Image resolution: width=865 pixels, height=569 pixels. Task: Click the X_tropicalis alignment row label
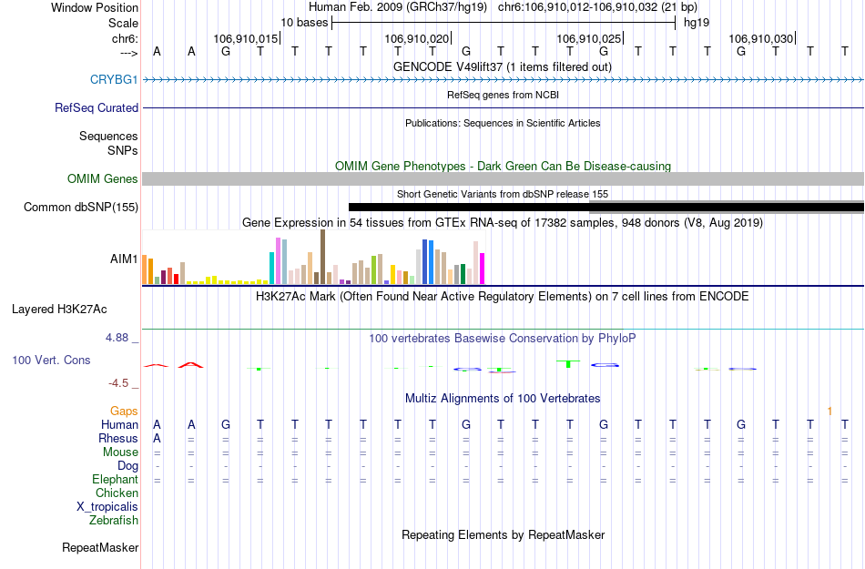point(107,507)
